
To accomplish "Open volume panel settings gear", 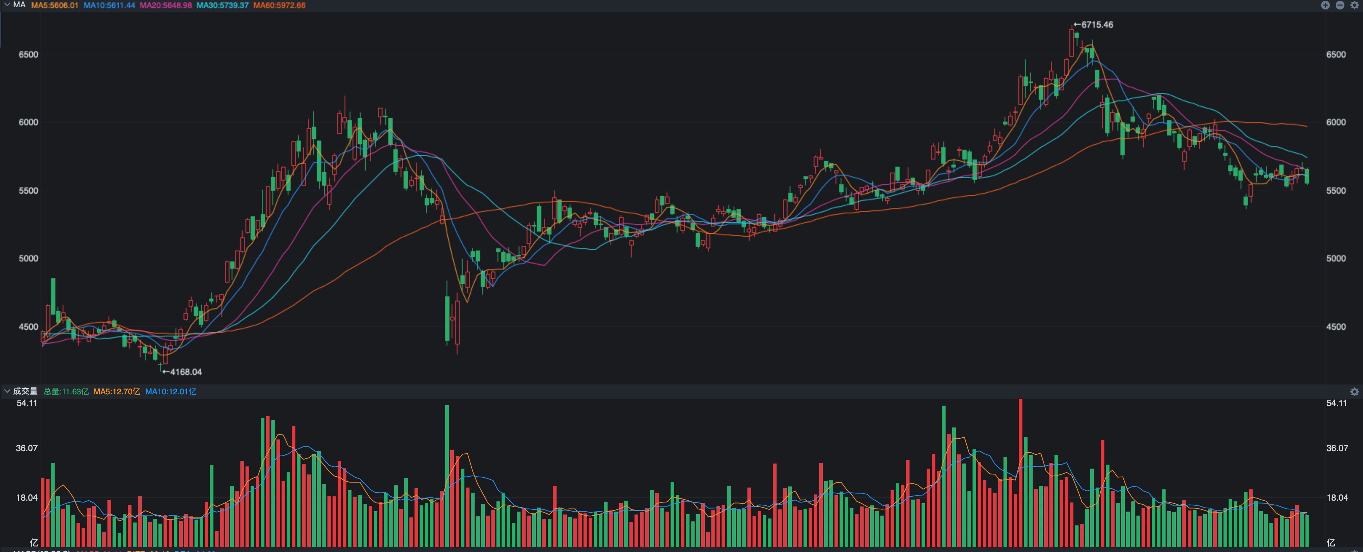I will (1355, 392).
